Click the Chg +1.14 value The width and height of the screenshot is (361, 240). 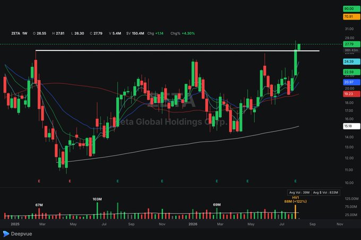pos(156,33)
